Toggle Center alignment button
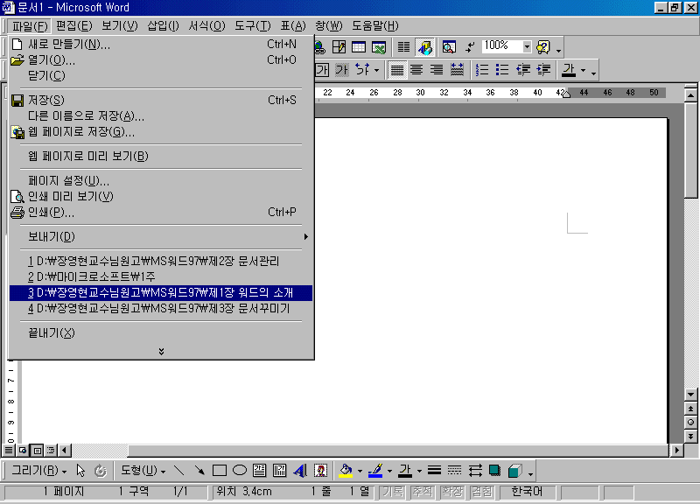This screenshot has width=700, height=504. [x=416, y=70]
